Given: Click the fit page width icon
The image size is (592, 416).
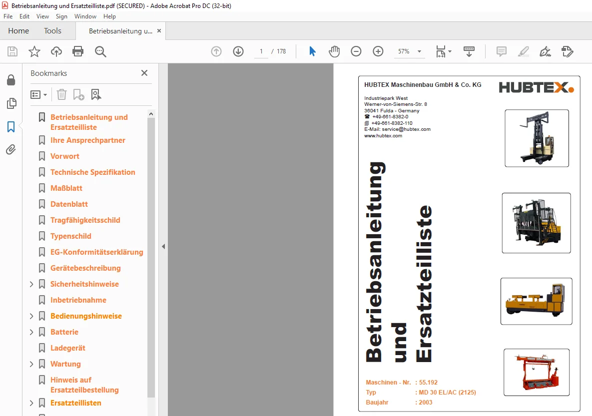Looking at the screenshot, I should click(441, 51).
